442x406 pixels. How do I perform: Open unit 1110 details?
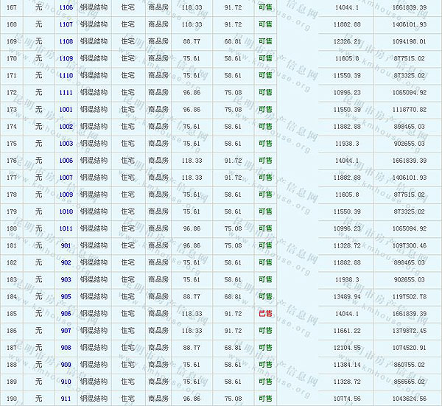(66, 75)
